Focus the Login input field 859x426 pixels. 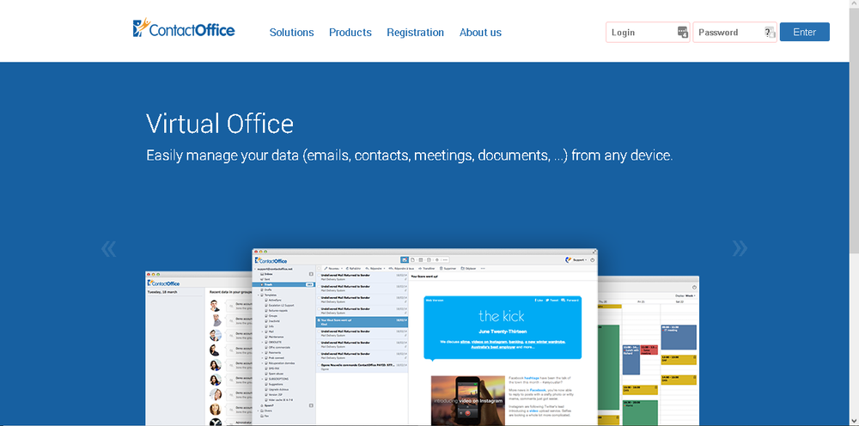tap(648, 33)
